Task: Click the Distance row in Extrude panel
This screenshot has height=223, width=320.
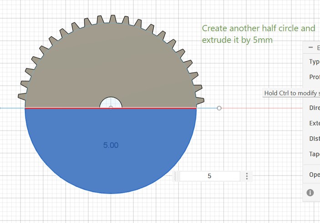Action: 311,139
